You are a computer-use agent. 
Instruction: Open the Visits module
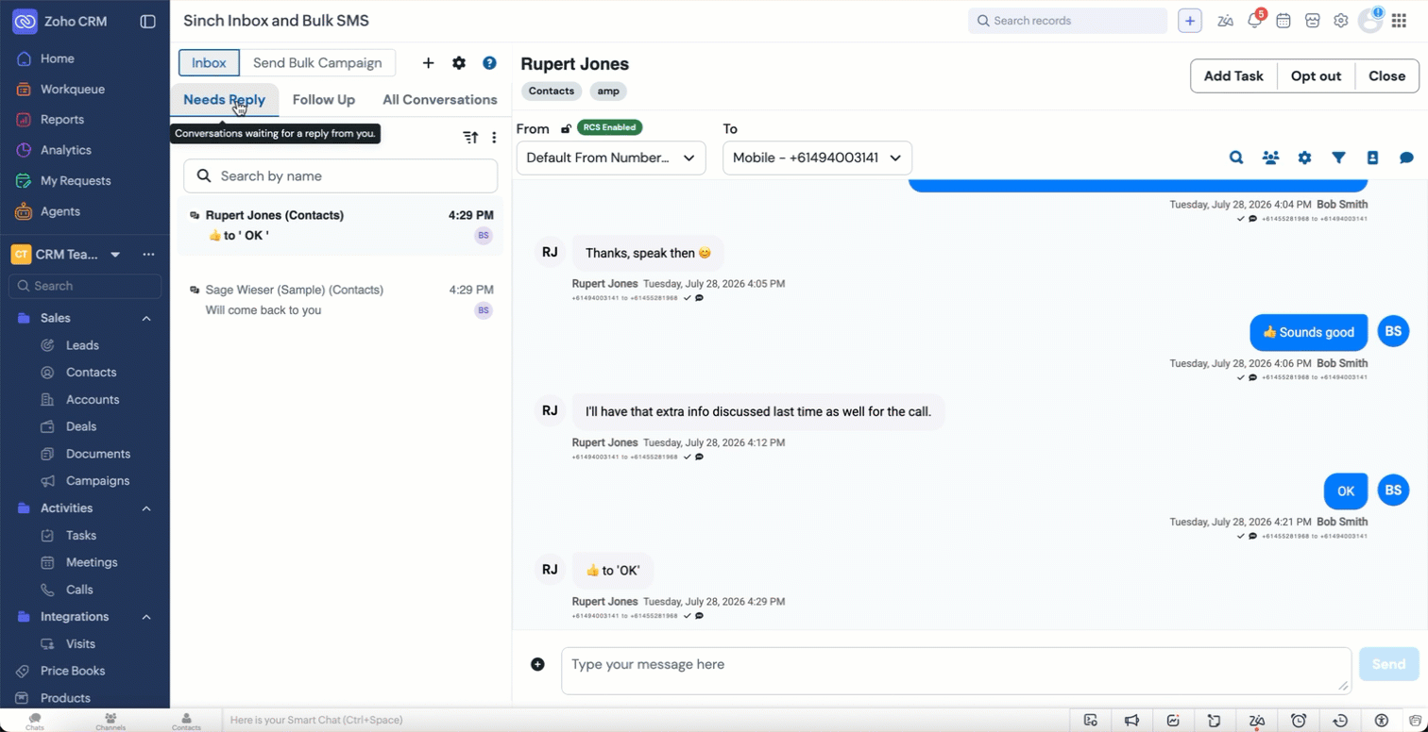pyautogui.click(x=80, y=644)
